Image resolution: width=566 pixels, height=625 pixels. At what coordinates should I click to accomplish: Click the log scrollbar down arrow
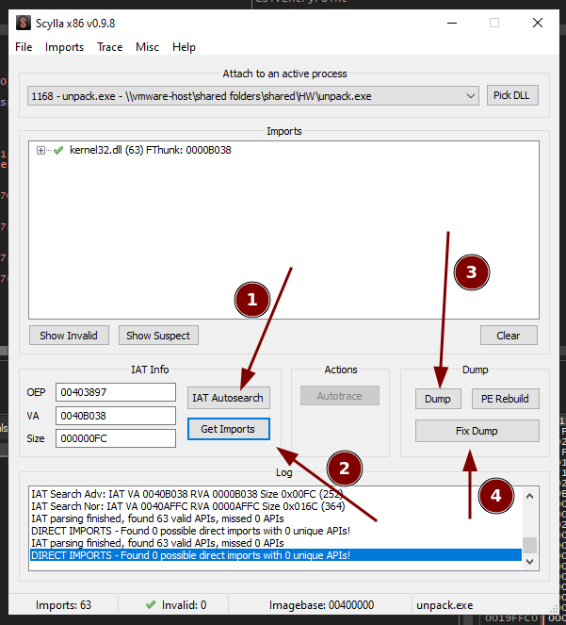click(530, 562)
